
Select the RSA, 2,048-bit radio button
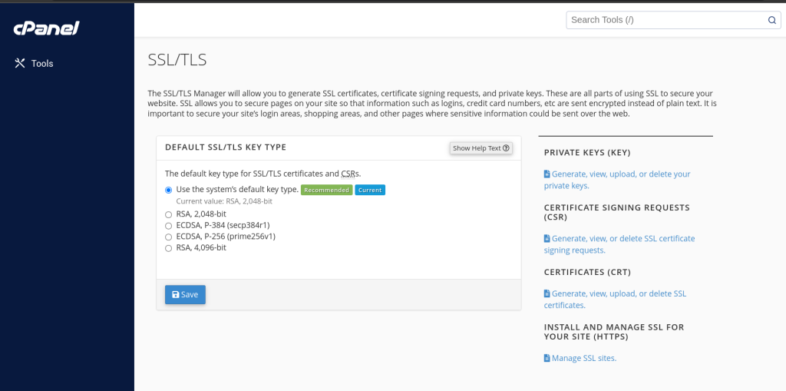point(168,214)
